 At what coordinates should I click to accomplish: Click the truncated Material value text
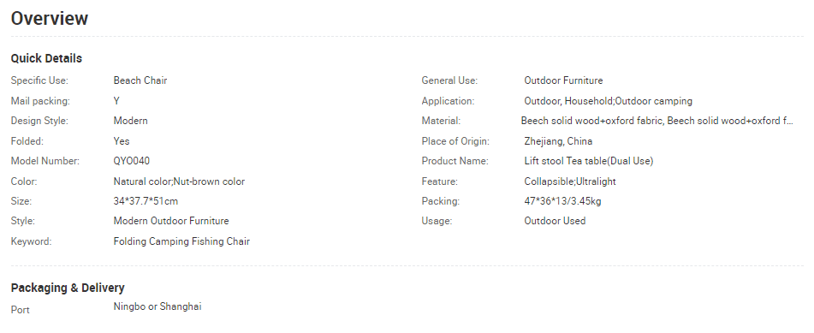tap(657, 121)
